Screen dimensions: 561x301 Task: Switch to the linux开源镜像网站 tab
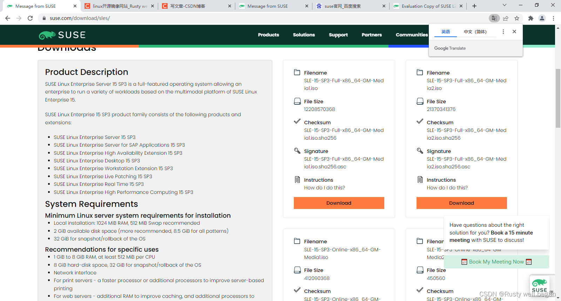tap(119, 6)
